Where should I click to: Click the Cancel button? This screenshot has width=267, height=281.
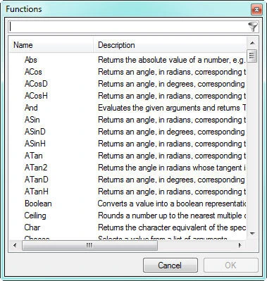pos(170,266)
